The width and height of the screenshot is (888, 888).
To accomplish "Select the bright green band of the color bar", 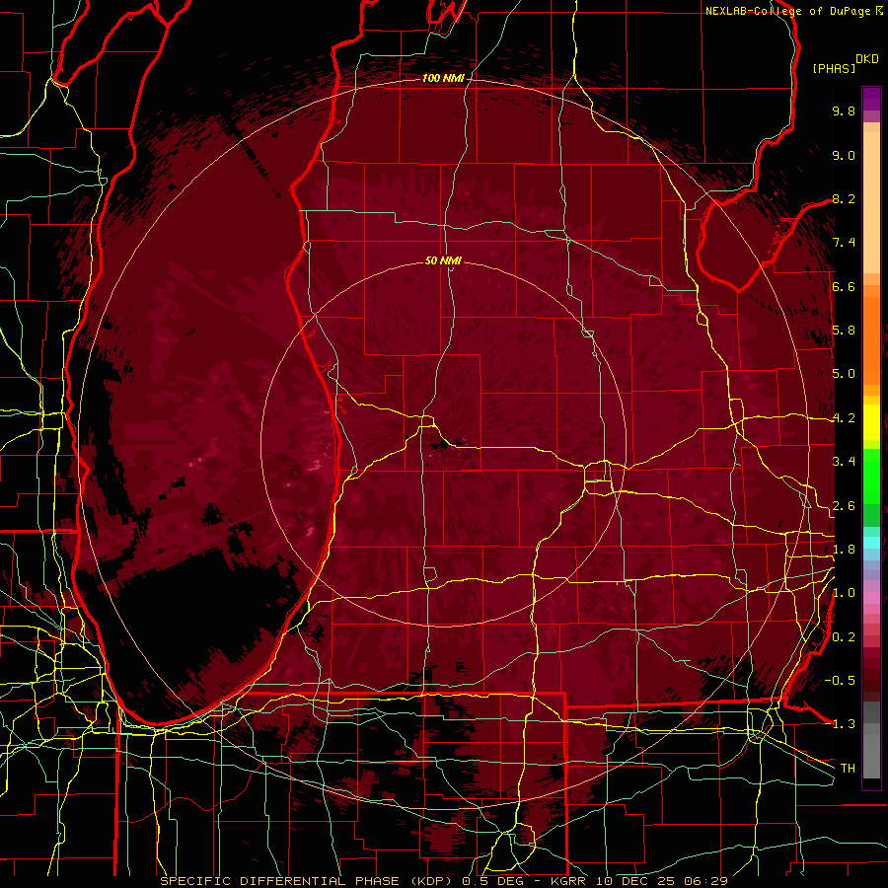I will pyautogui.click(x=871, y=477).
